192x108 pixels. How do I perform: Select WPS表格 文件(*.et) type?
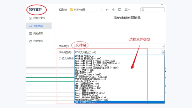[119, 56]
